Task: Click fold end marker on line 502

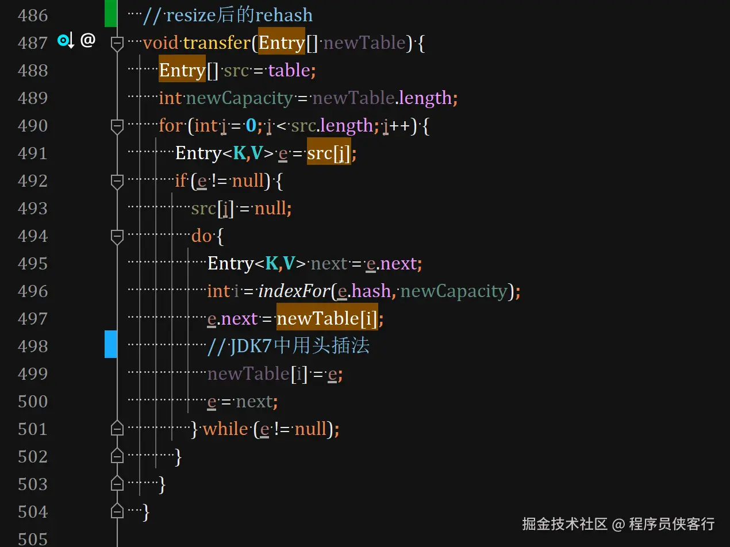Action: click(x=117, y=456)
